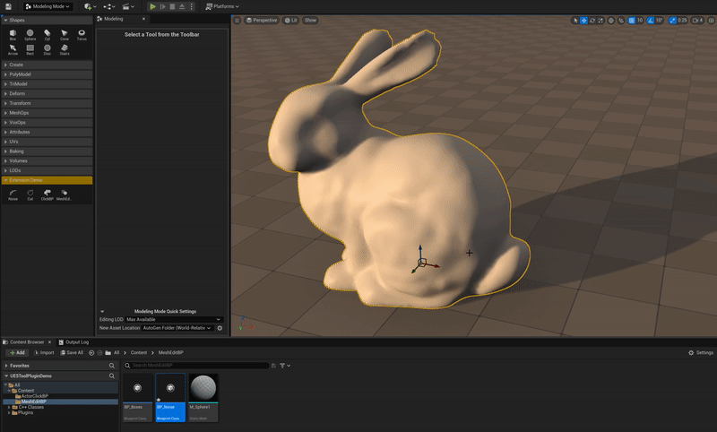This screenshot has height=432, width=717.
Task: Activate the ClickBP extension tool
Action: tap(48, 195)
